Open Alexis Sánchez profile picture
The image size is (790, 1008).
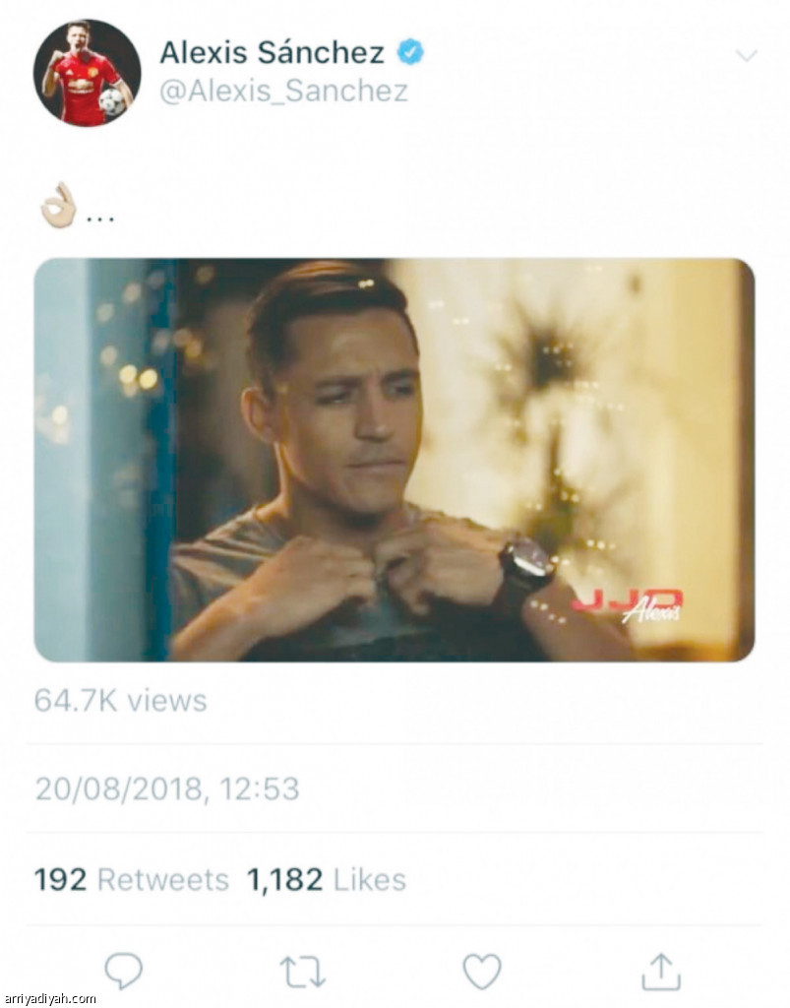(x=87, y=73)
